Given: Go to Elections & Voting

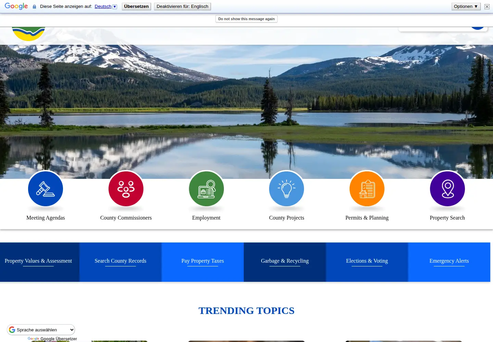Looking at the screenshot, I should (367, 262).
